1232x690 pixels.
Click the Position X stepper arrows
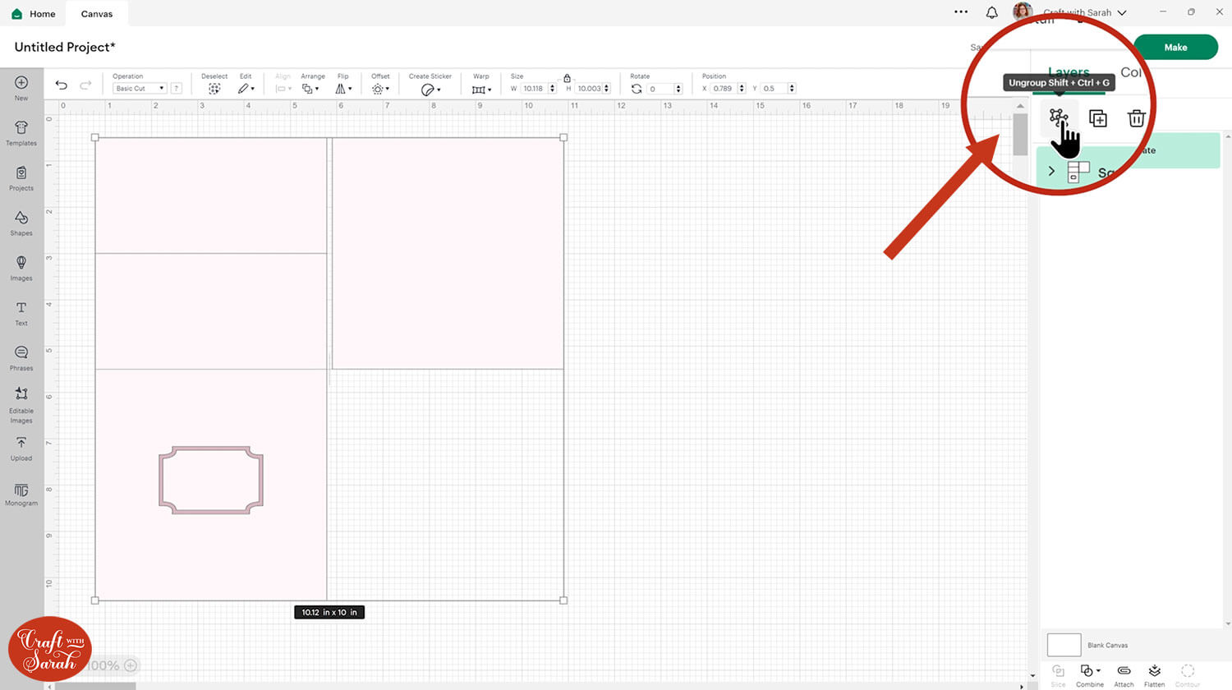point(742,89)
